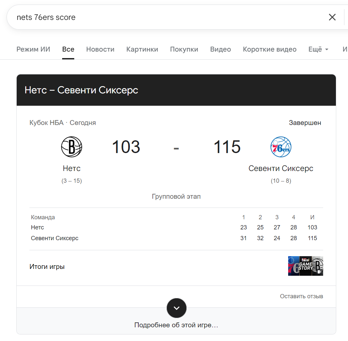Click into the search input field
The image size is (348, 341).
click(x=164, y=17)
